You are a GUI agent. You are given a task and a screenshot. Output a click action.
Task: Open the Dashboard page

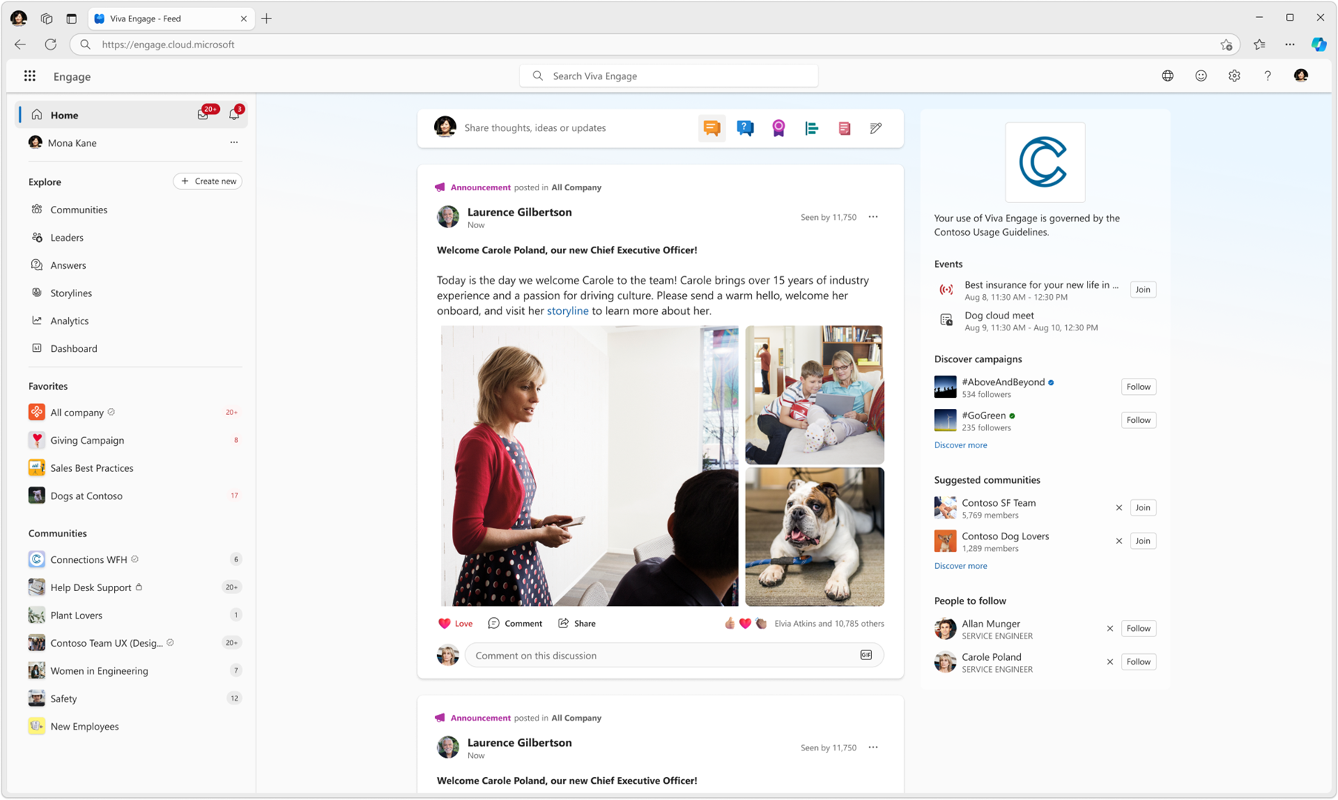pyautogui.click(x=73, y=348)
